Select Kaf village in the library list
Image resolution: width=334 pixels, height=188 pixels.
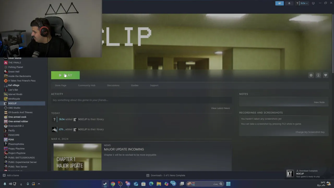14,85
